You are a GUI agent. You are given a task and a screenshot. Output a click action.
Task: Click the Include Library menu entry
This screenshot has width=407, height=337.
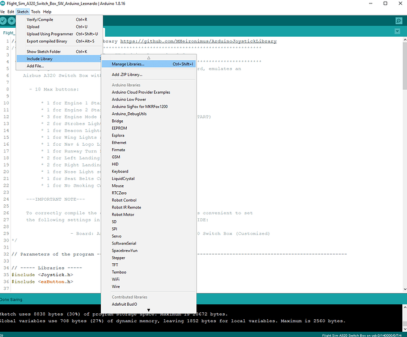point(60,59)
